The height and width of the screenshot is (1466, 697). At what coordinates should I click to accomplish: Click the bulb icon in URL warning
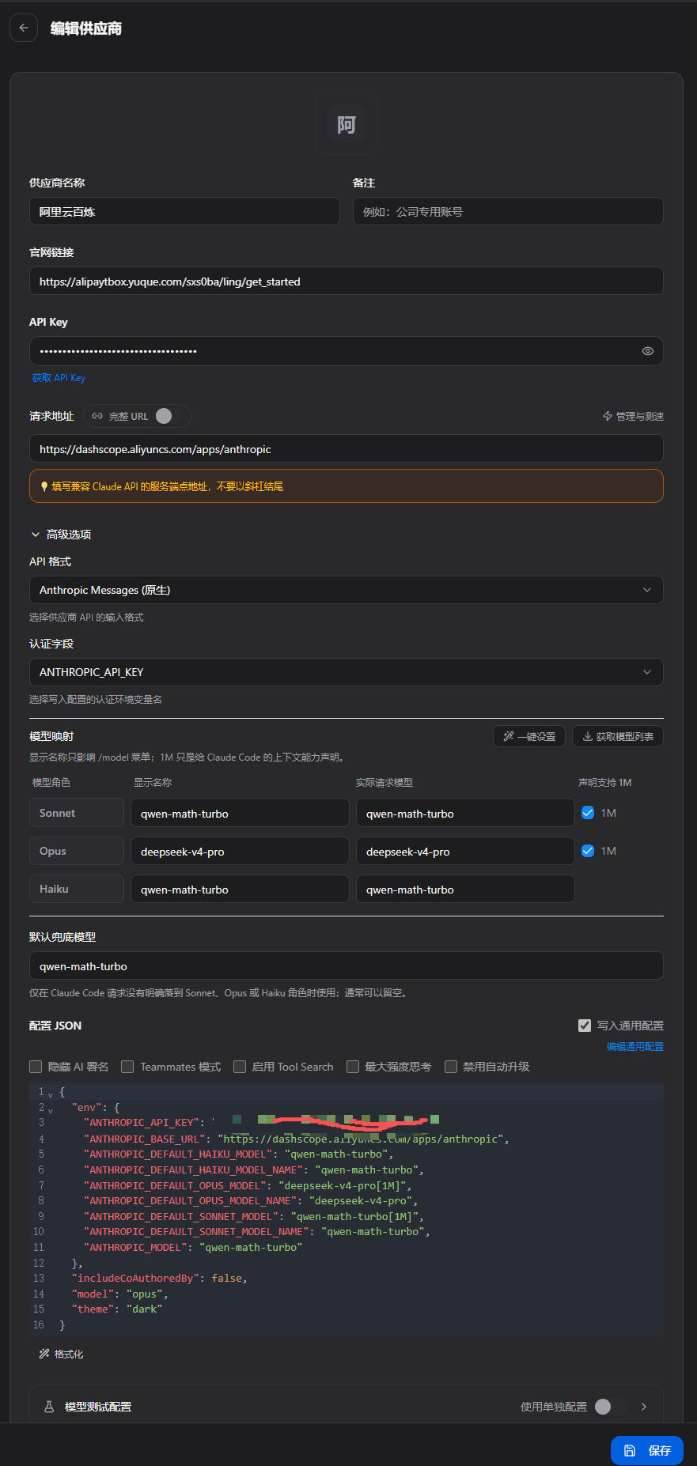pos(44,486)
